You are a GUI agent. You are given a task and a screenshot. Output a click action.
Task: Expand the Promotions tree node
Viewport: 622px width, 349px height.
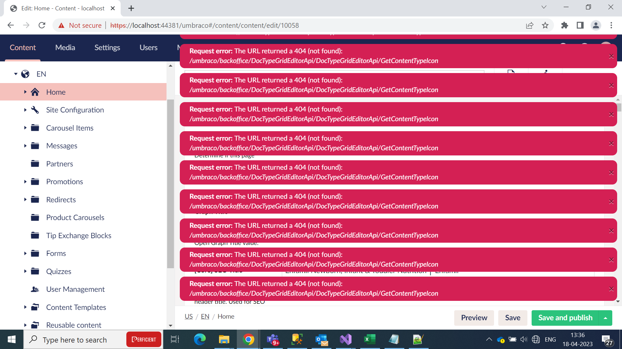25,182
